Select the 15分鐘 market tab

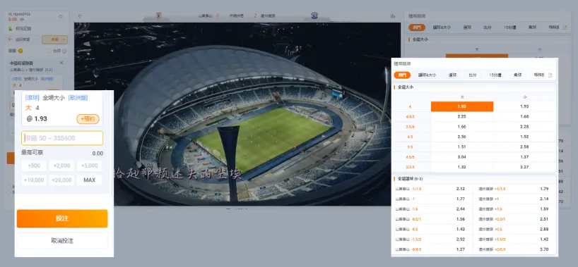pos(495,75)
